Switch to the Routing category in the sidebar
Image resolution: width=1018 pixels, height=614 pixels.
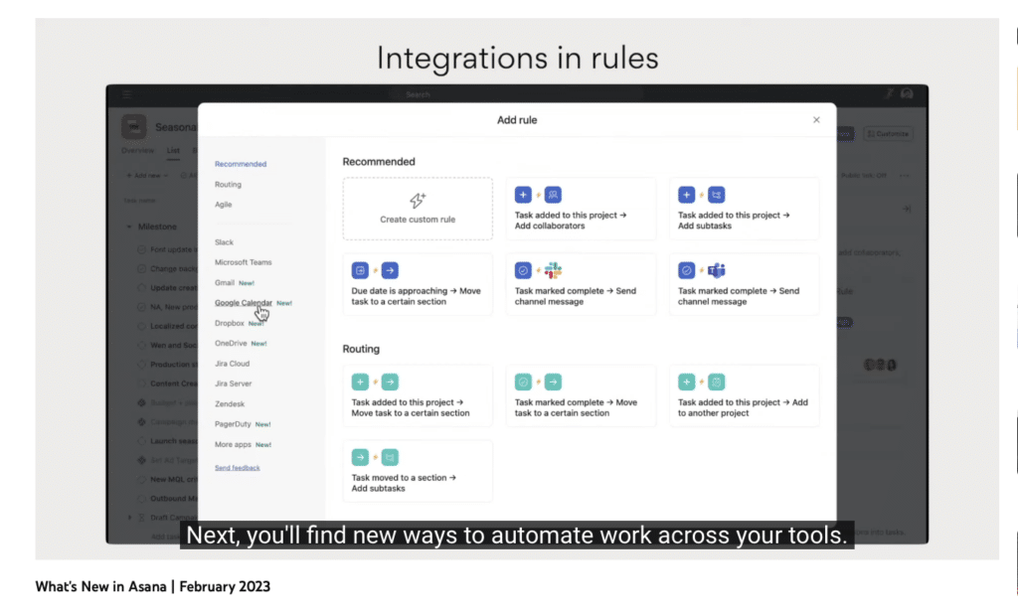228,185
